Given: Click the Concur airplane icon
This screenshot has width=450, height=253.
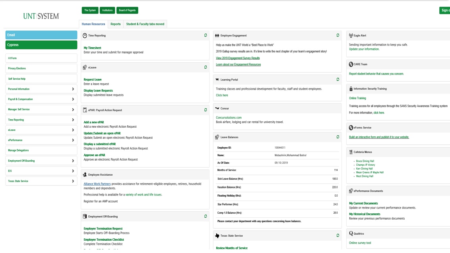Looking at the screenshot, I should (217, 108).
